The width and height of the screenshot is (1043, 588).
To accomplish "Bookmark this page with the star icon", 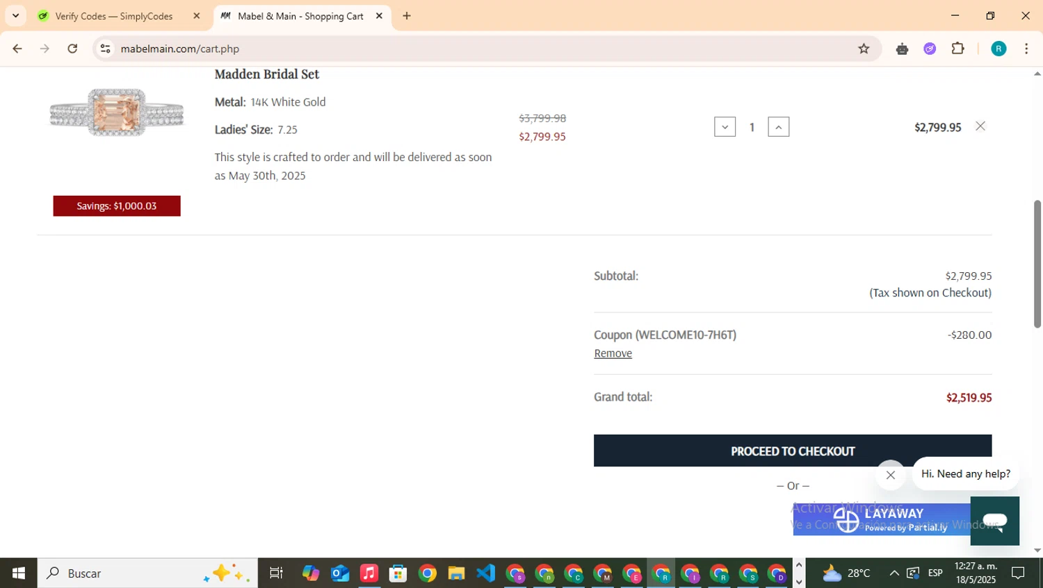I will [x=864, y=49].
